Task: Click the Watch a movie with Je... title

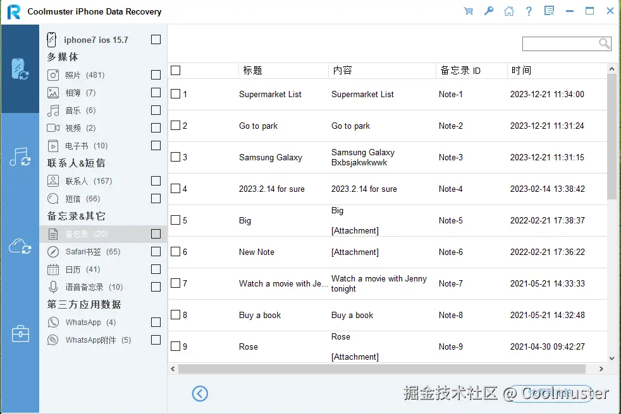Action: coord(283,283)
